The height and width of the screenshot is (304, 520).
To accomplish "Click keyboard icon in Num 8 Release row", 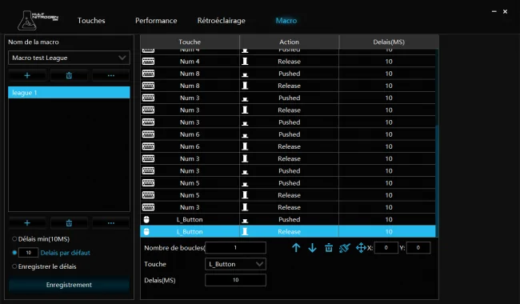I will (148, 86).
